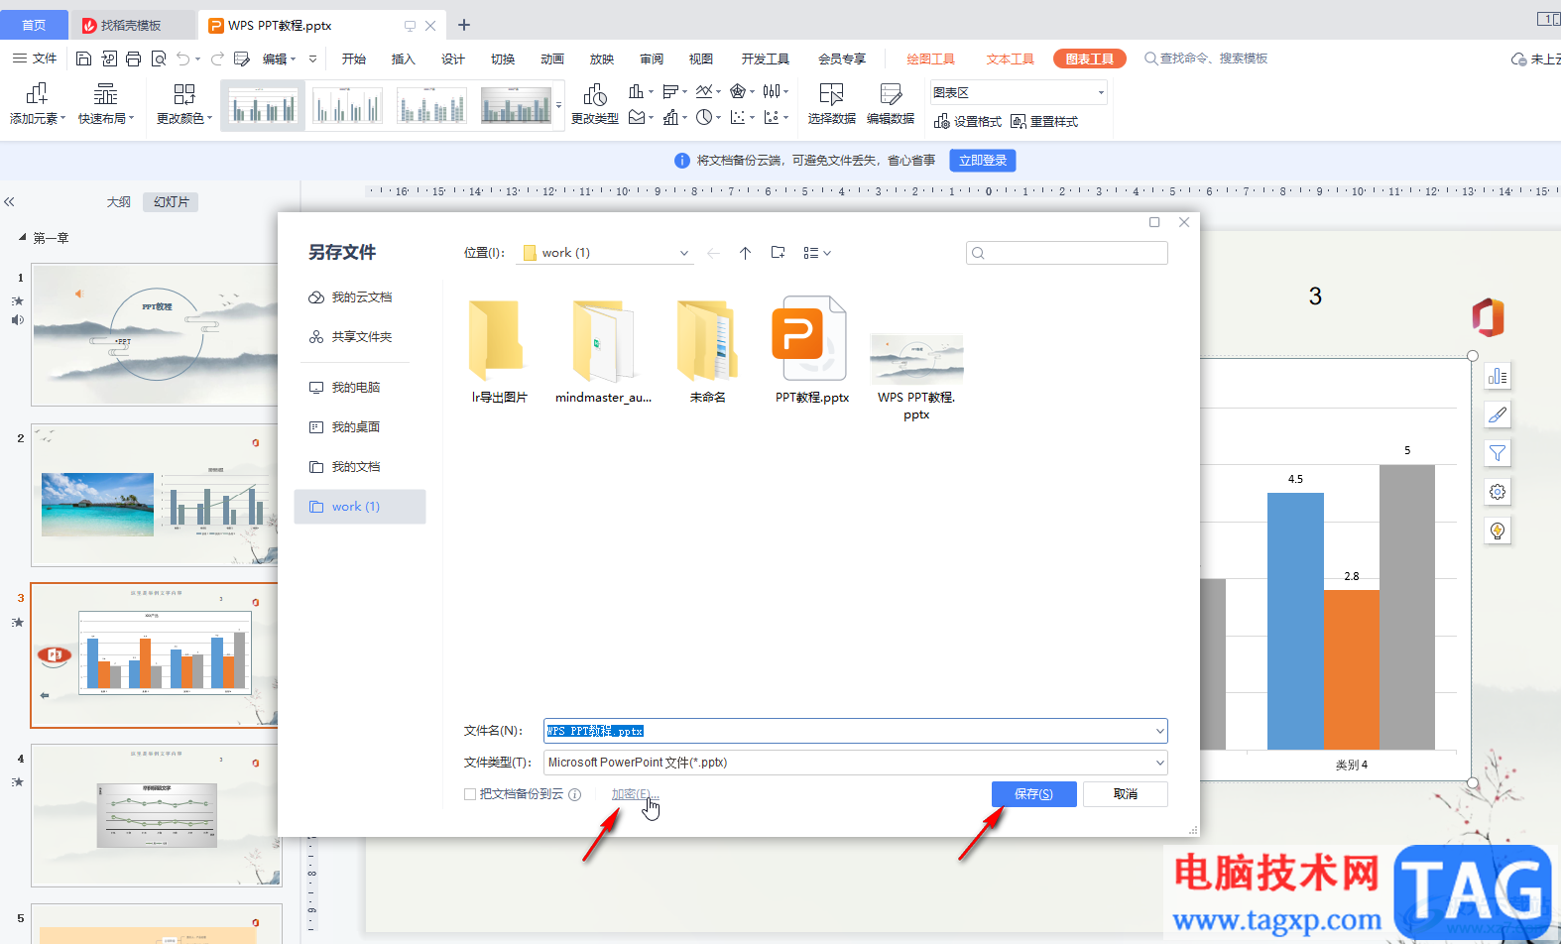Open 编辑 dropdown in toolbar

tap(279, 59)
